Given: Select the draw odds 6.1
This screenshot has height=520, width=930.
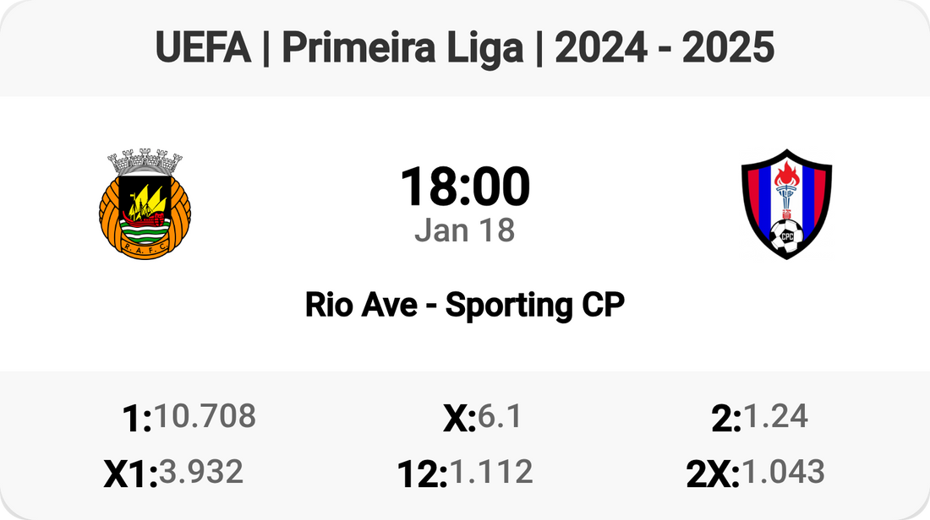Looking at the screenshot, I should (x=501, y=416).
